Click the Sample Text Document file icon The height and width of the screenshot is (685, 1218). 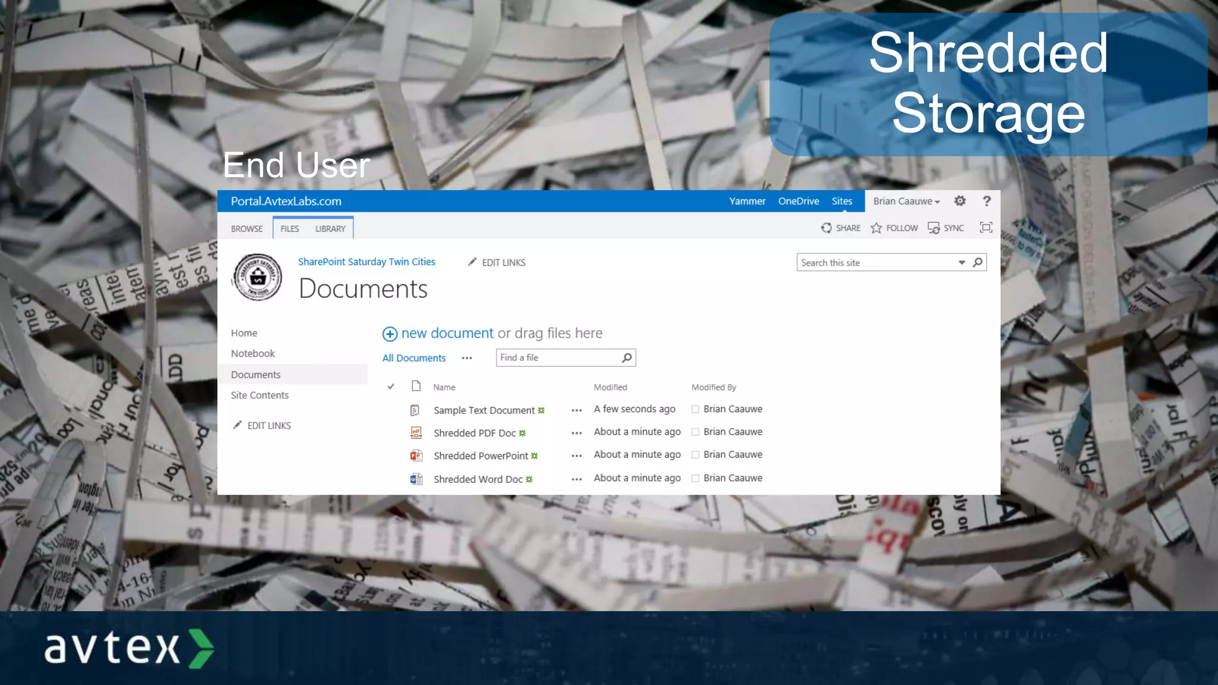[x=415, y=410]
